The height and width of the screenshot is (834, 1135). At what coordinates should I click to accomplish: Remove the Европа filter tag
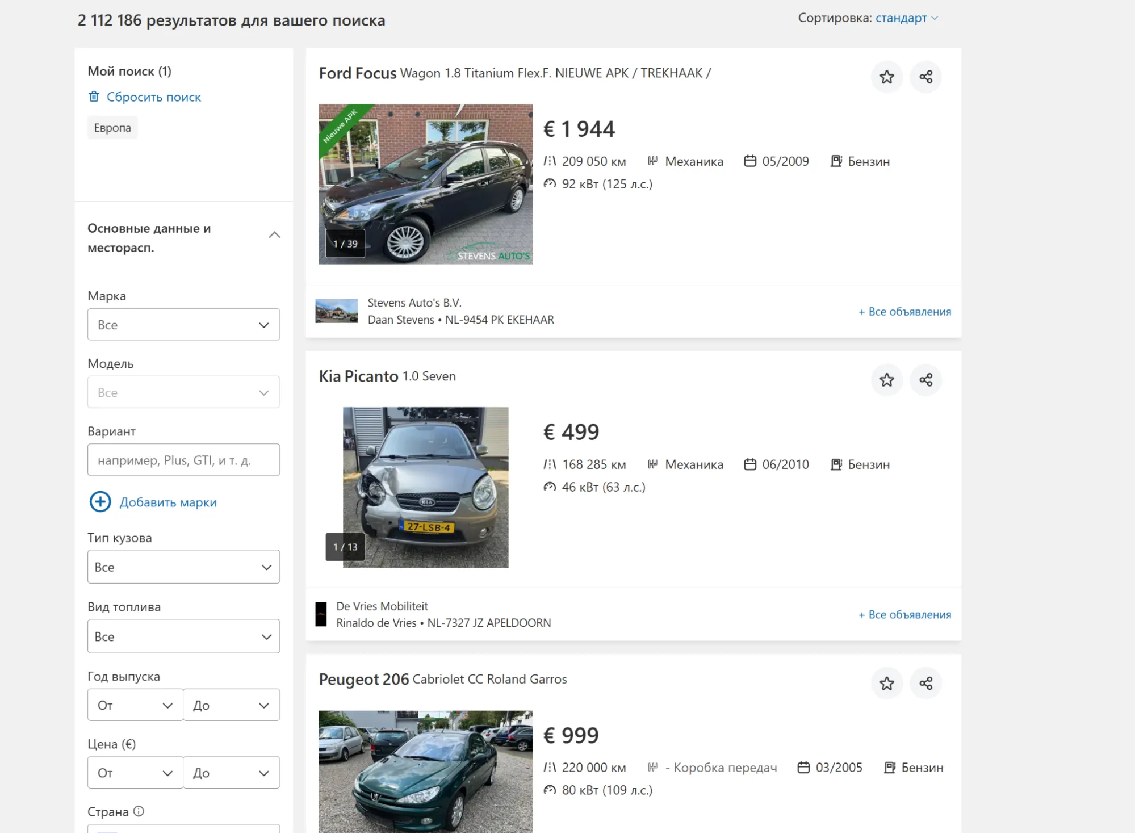[x=112, y=128]
